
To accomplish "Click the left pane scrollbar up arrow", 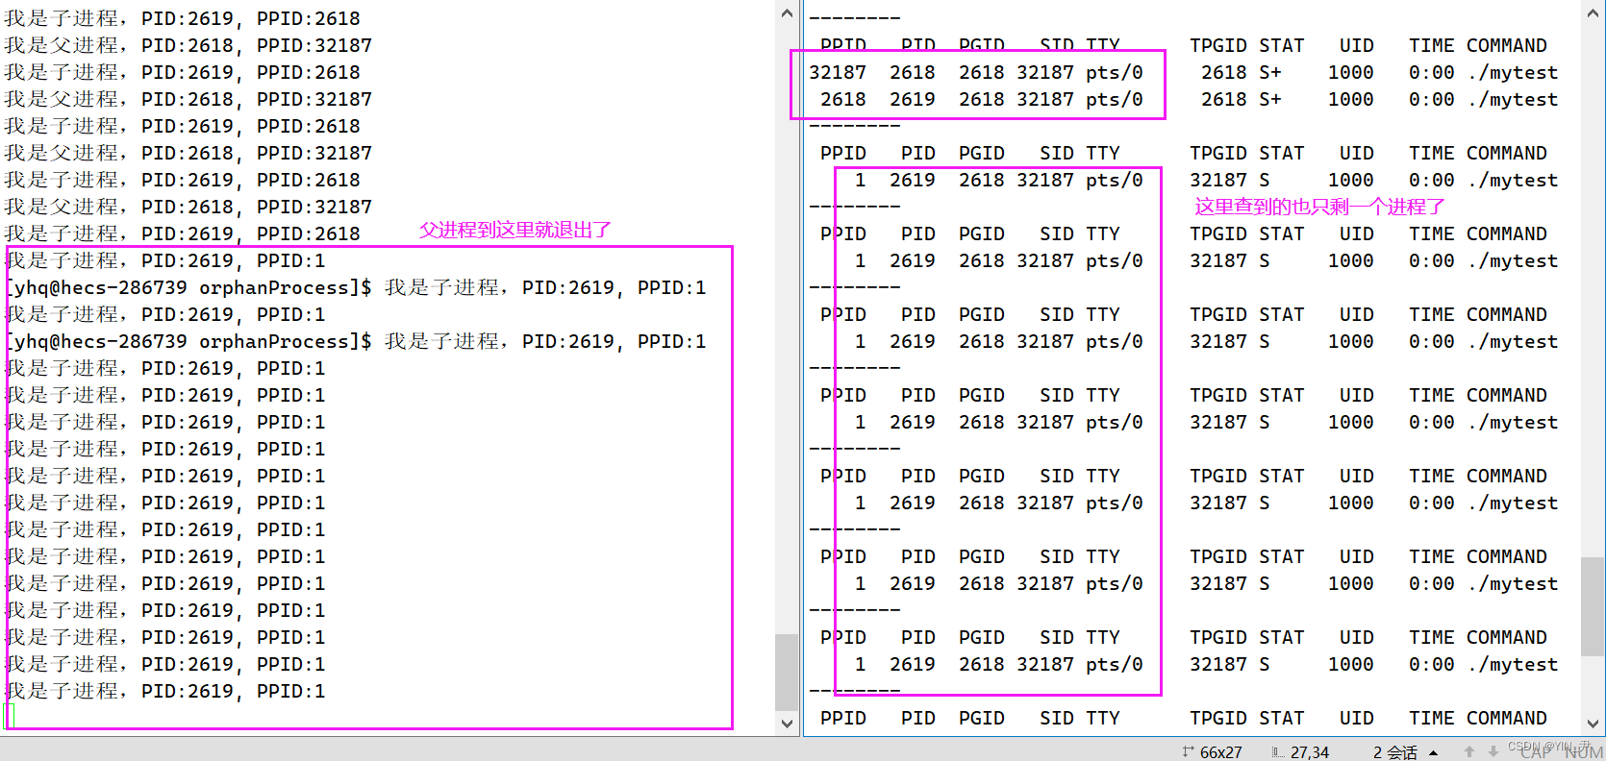I will [787, 13].
